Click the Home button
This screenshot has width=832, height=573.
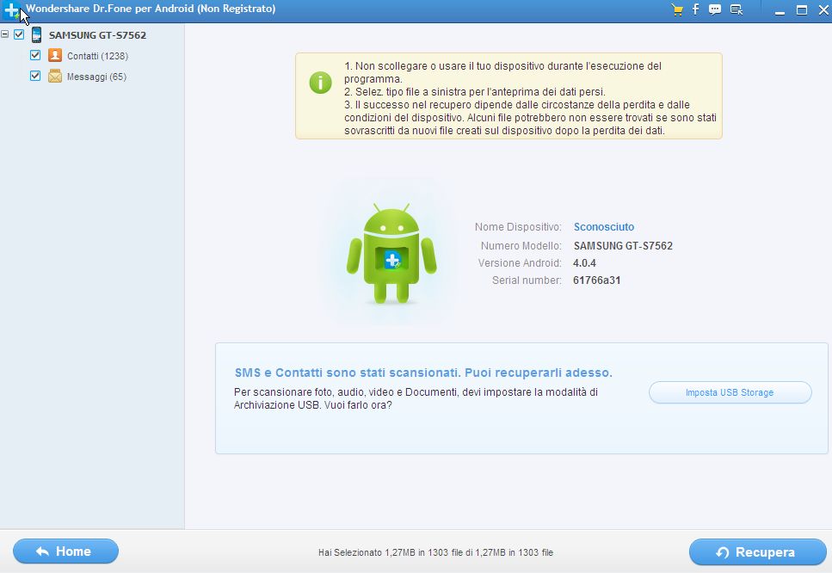coord(65,551)
